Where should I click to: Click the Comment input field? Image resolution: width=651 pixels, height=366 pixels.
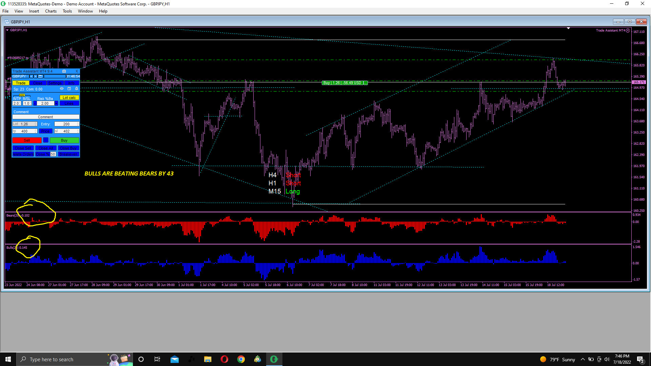tap(45, 117)
